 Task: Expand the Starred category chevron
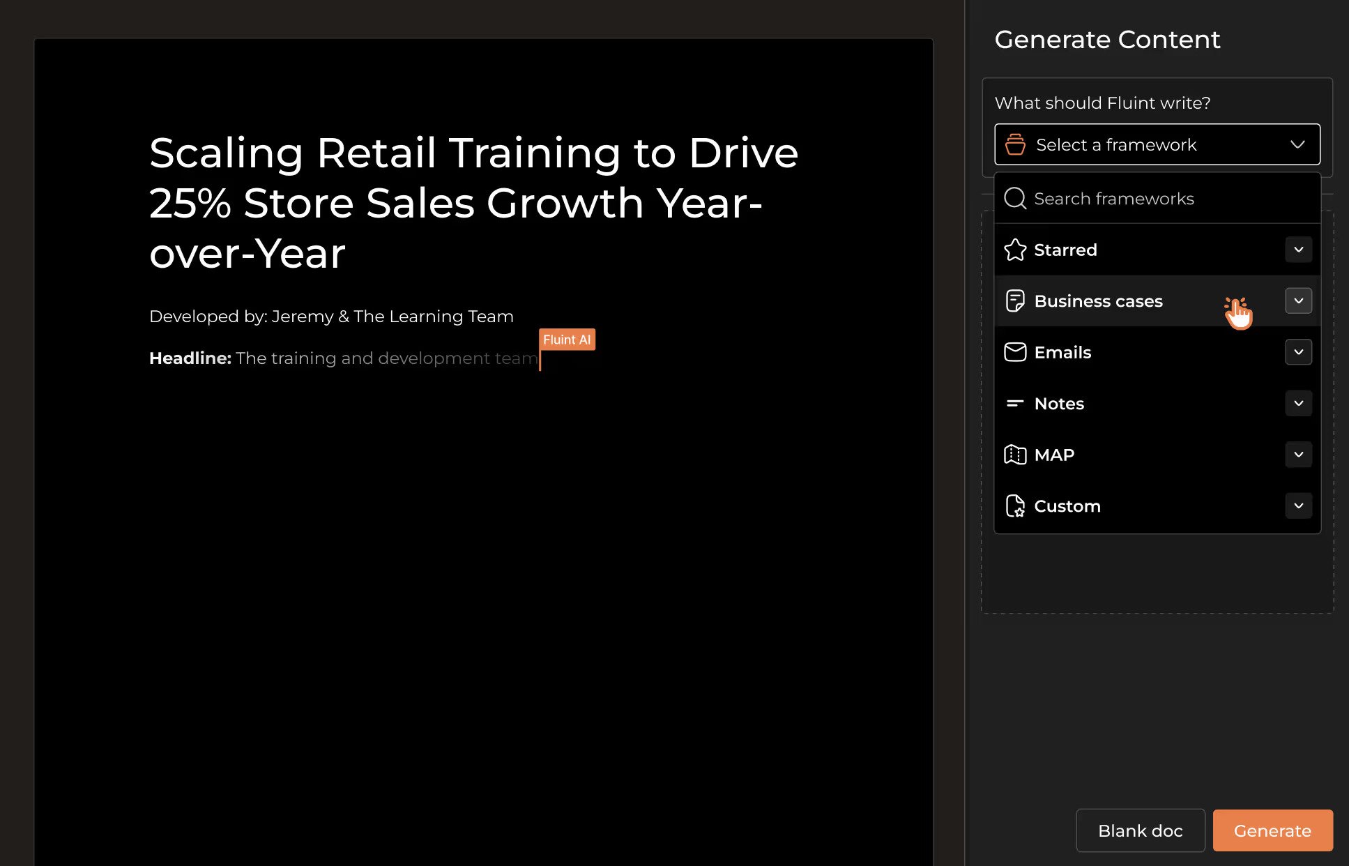coord(1298,250)
